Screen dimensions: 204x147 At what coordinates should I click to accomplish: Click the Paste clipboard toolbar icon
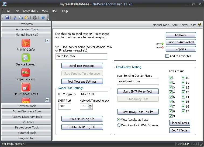click(x=27, y=17)
